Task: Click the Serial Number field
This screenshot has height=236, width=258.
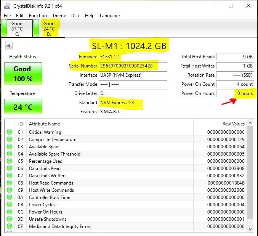Action: [133, 66]
